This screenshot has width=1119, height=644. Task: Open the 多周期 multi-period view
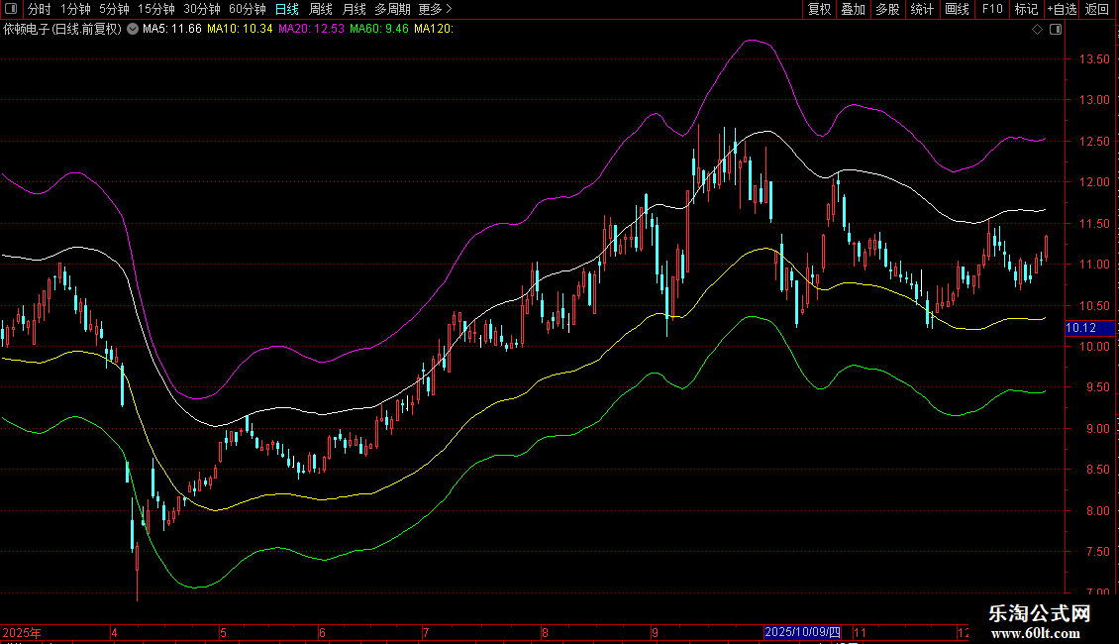click(392, 9)
